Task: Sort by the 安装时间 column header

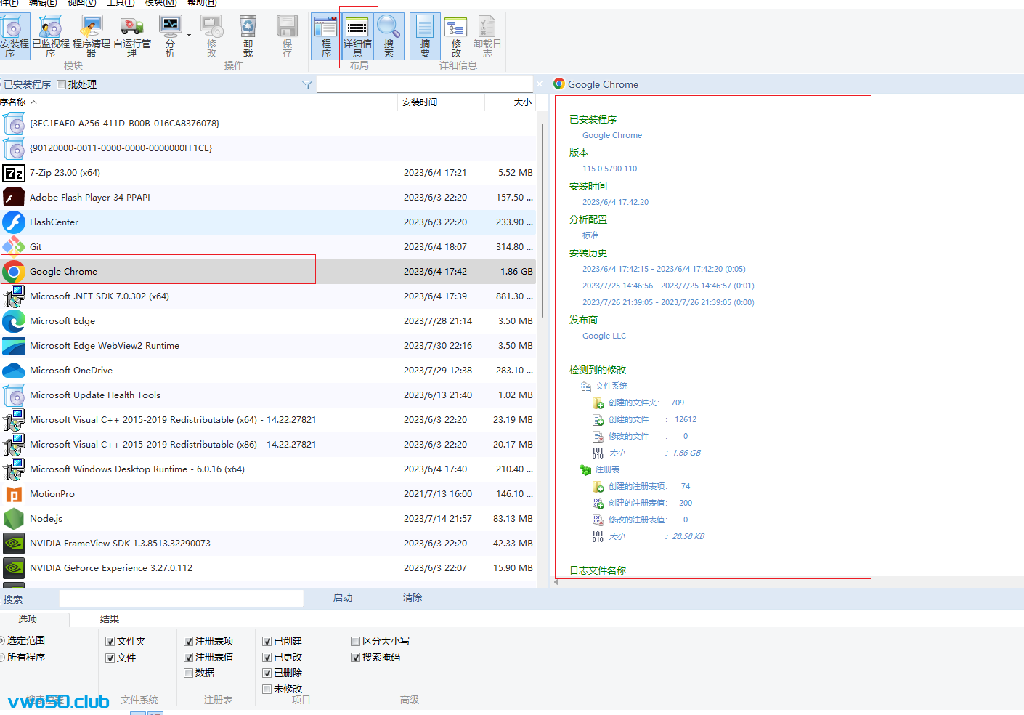Action: tap(420, 102)
